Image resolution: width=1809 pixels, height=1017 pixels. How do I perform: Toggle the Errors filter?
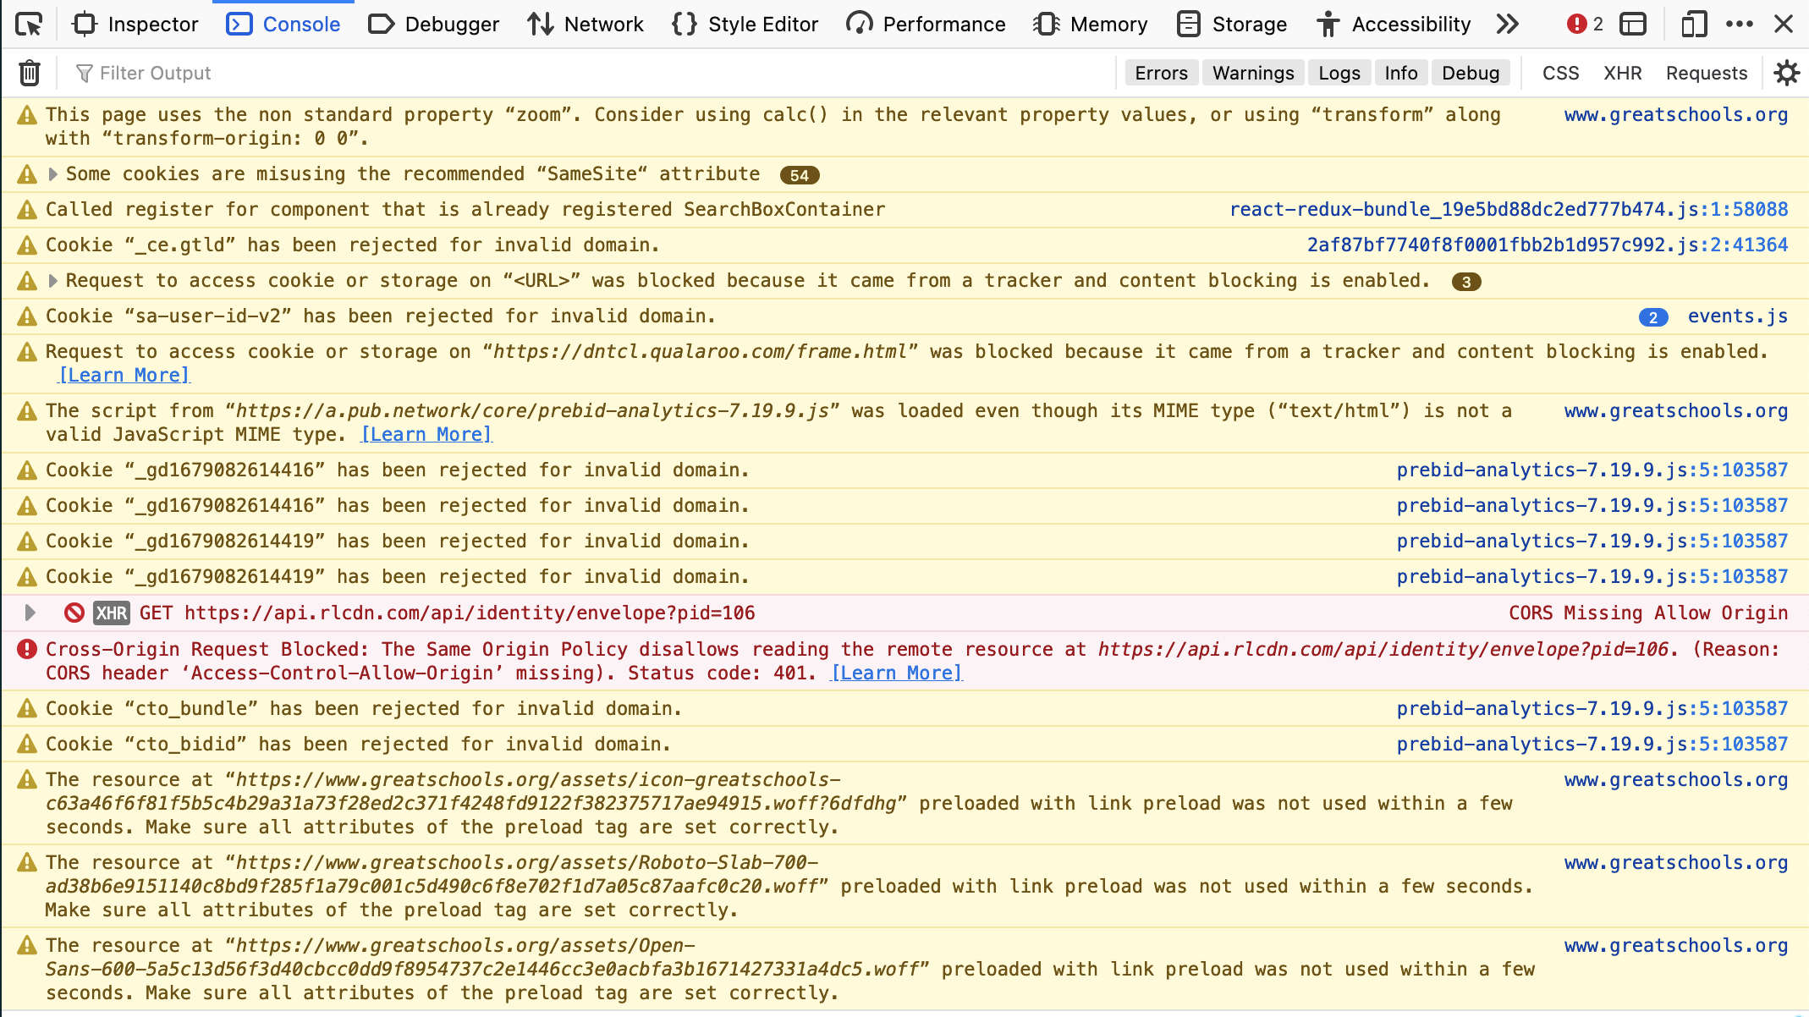coord(1161,74)
